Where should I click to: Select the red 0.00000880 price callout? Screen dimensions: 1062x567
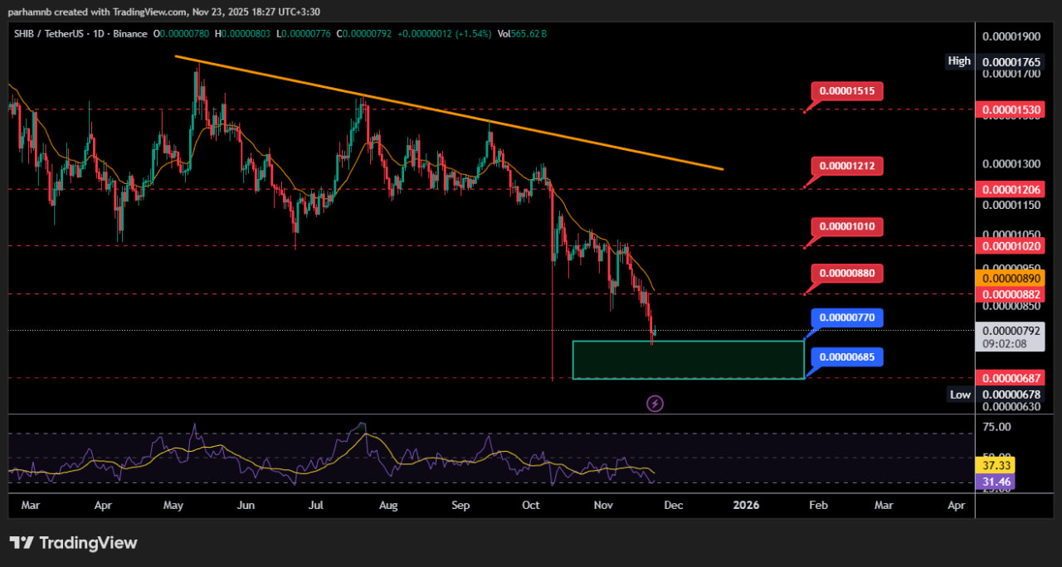click(x=846, y=274)
